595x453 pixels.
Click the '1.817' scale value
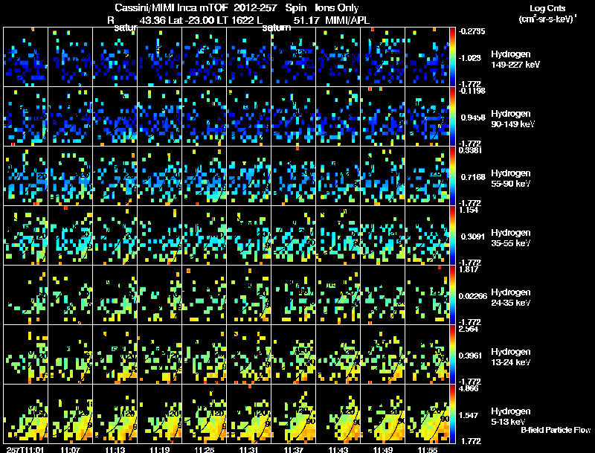(469, 269)
